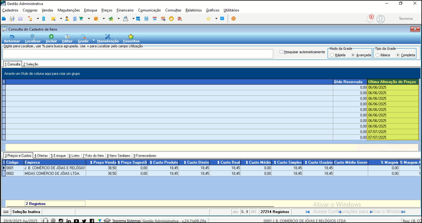
Task: Expand dropdown next to favorites star icon
Action: (x=216, y=19)
